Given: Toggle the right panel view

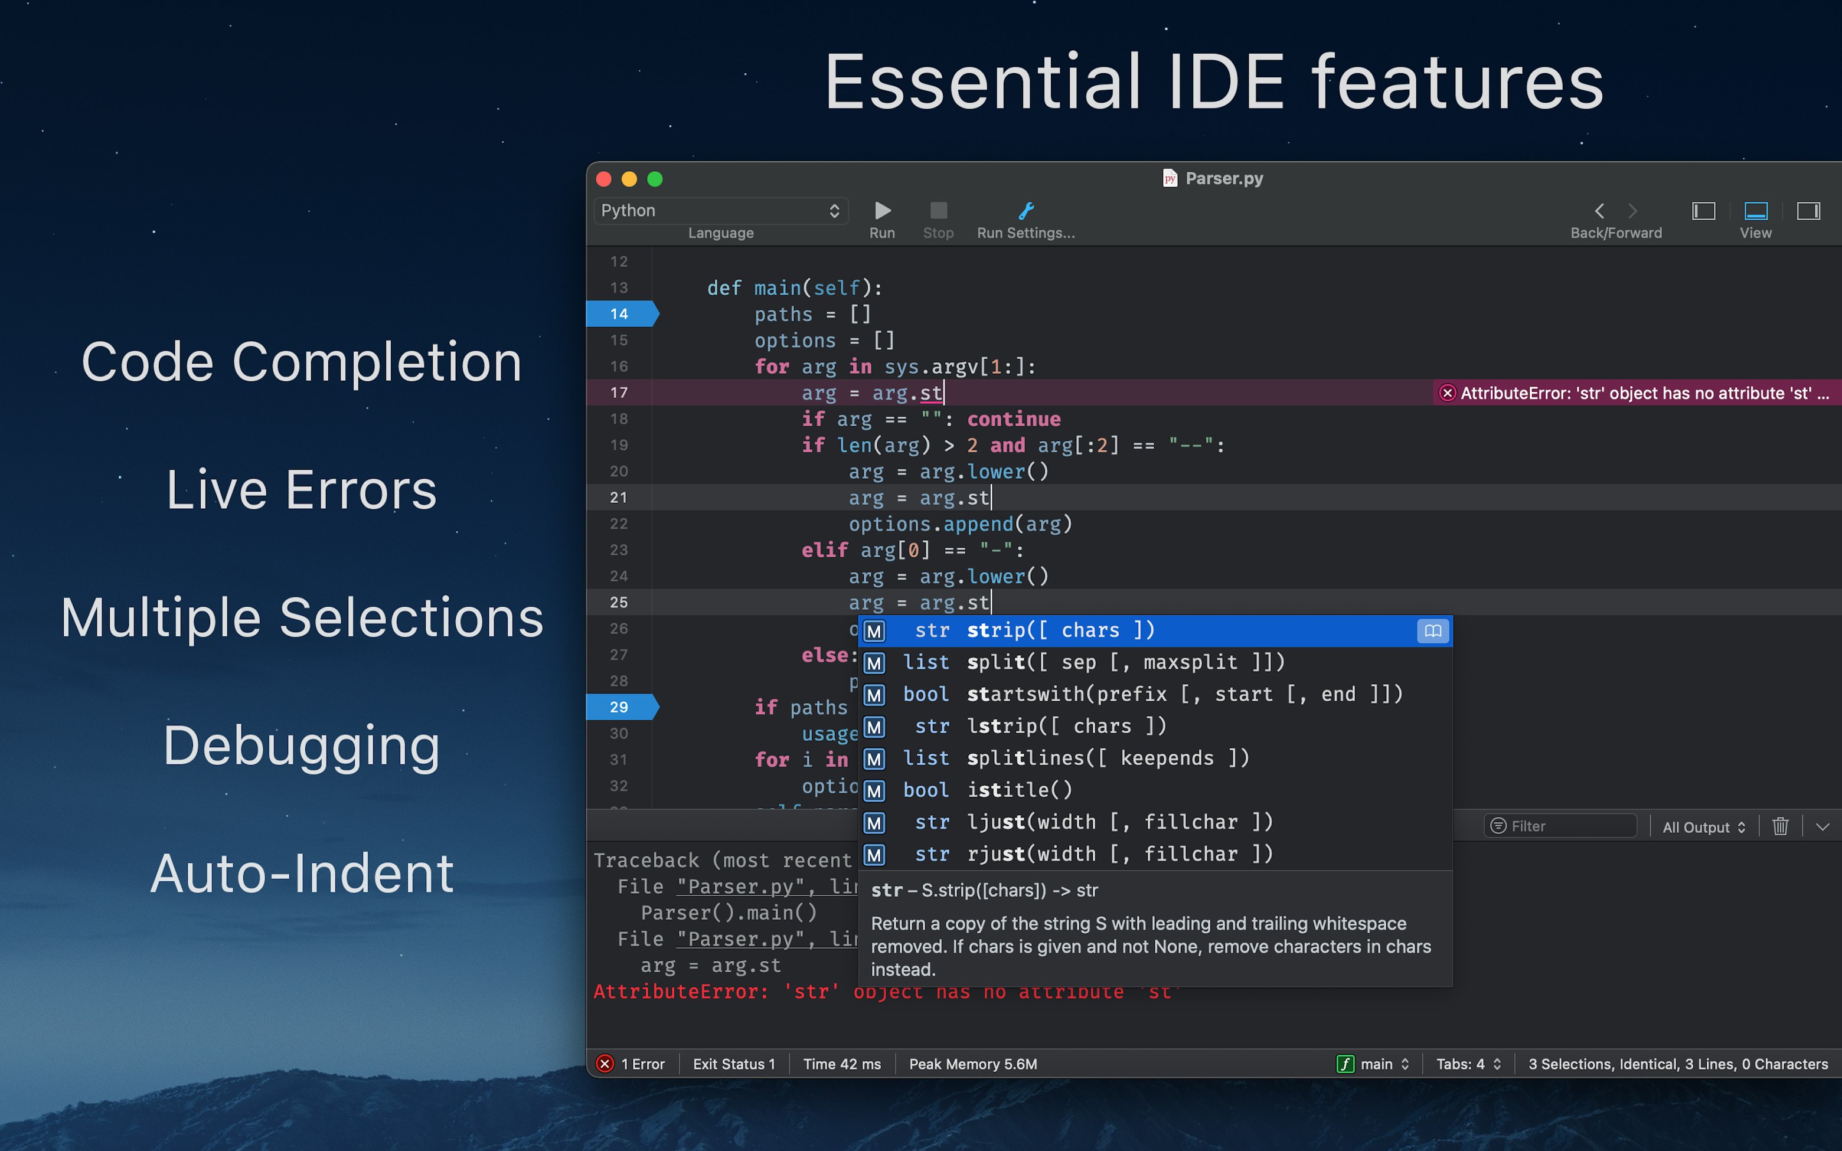Looking at the screenshot, I should pos(1808,211).
